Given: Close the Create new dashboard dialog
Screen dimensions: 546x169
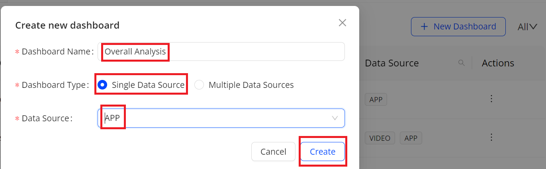Looking at the screenshot, I should point(342,23).
